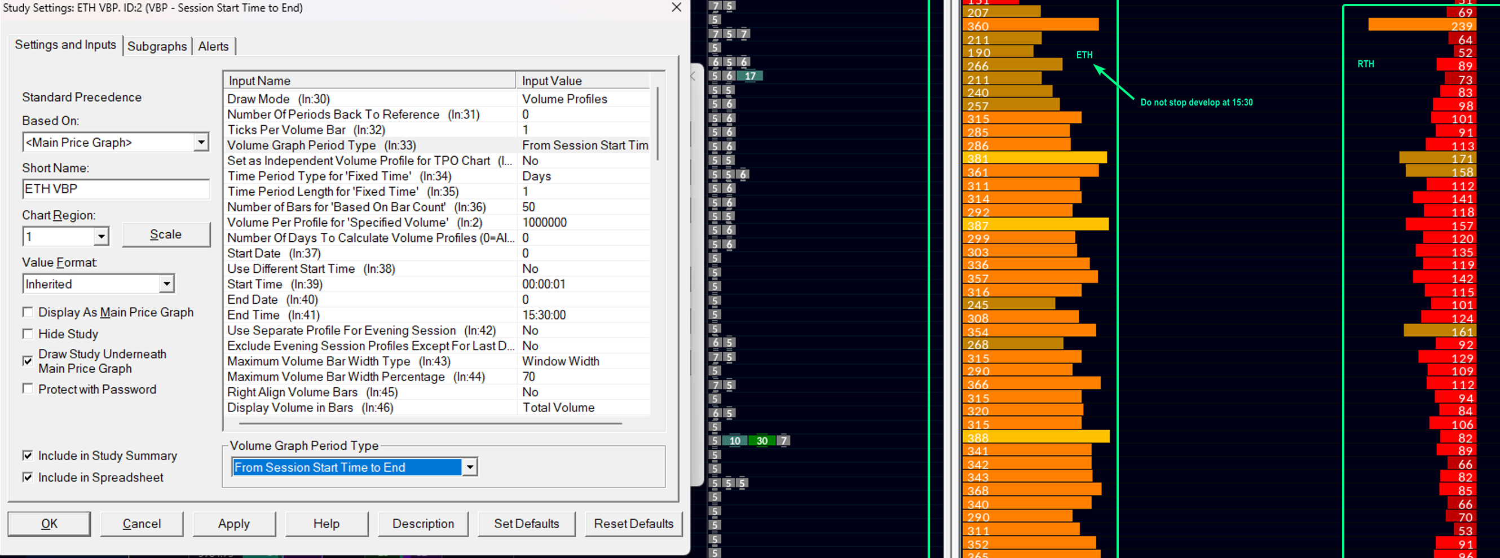Tick the Hide Study checkbox
The image size is (1500, 558).
pyautogui.click(x=28, y=334)
